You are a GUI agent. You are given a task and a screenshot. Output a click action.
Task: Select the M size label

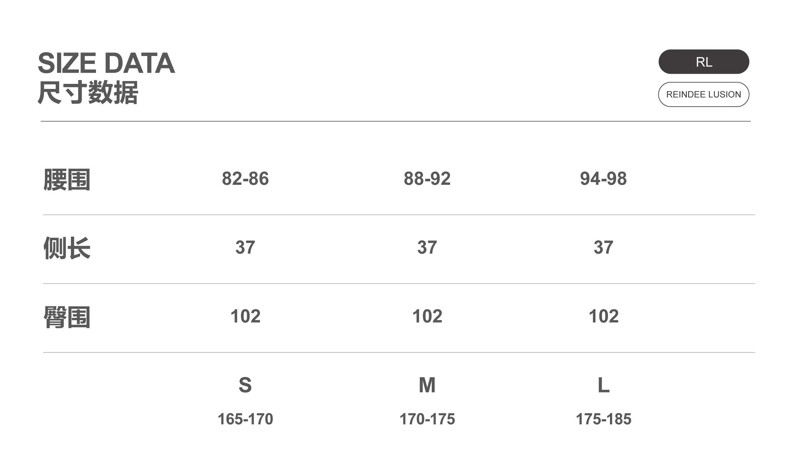coord(427,385)
